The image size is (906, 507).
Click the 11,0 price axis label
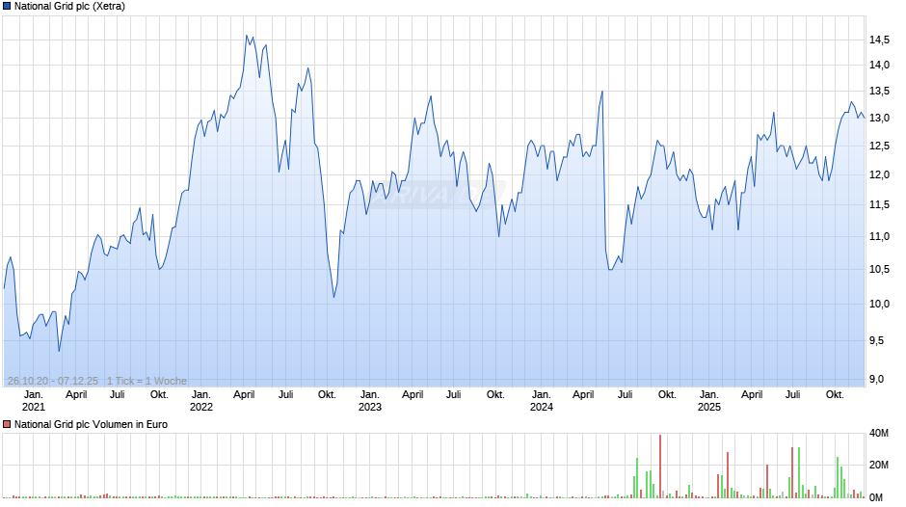pyautogui.click(x=879, y=236)
